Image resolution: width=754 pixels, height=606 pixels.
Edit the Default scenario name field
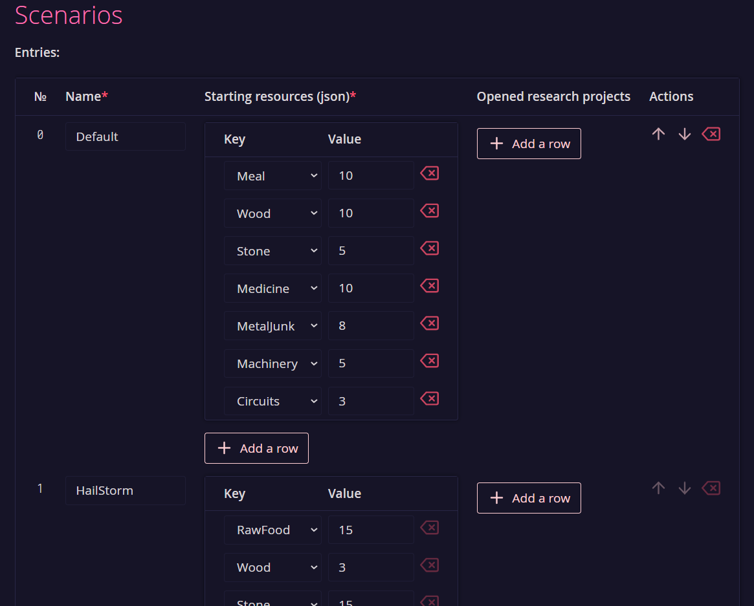126,136
